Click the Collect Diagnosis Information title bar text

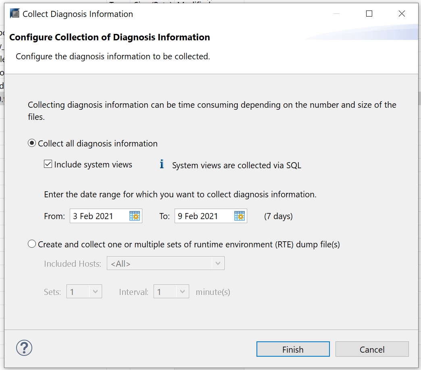click(x=77, y=14)
